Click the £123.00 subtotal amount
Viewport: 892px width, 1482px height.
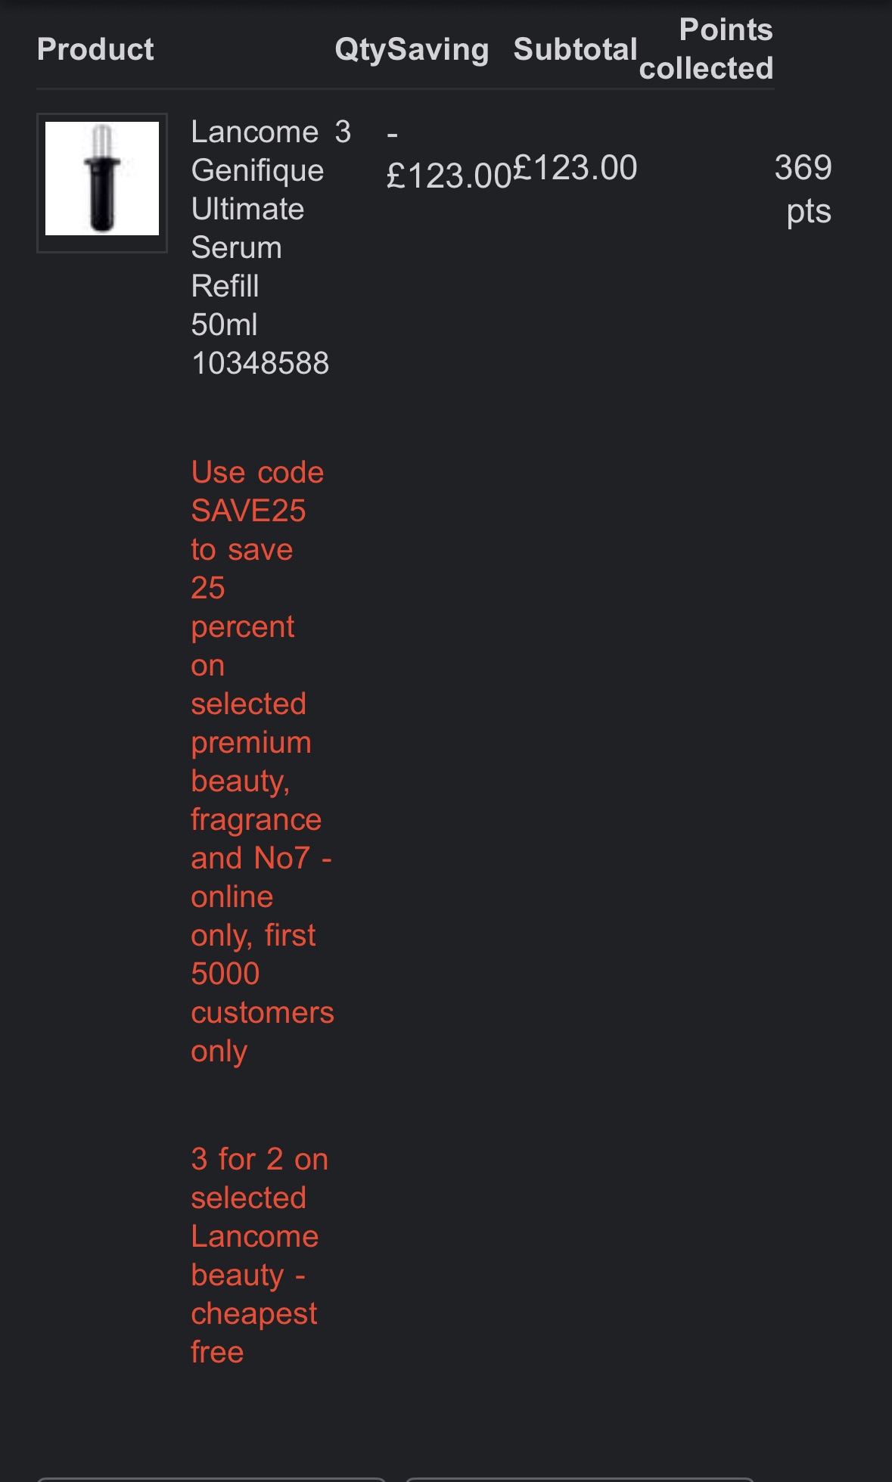[577, 168]
